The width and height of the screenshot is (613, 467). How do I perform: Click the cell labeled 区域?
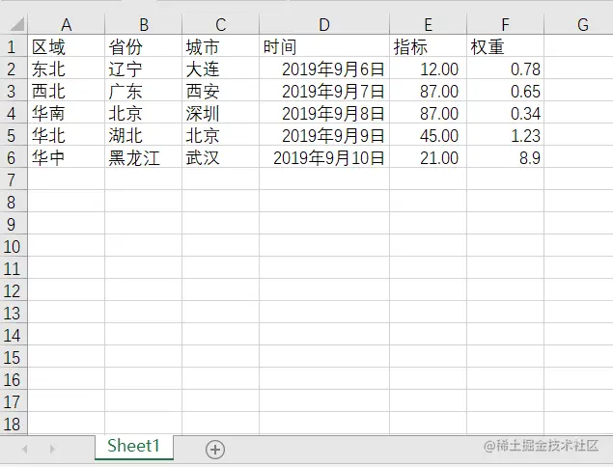tap(66, 47)
